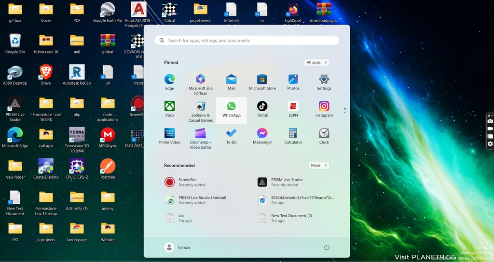The height and width of the screenshot is (262, 494).
Task: Select the lando page folder
Action: tap(77, 232)
